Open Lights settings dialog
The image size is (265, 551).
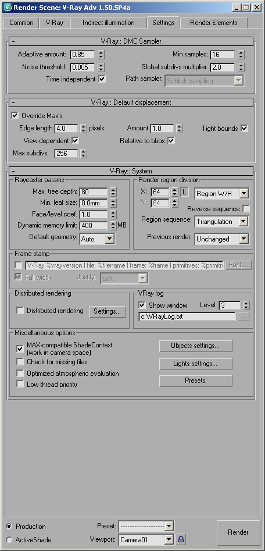click(195, 364)
